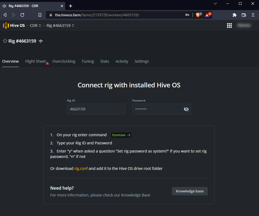This screenshot has width=259, height=216.
Task: Switch to the Flight Sheet tab
Action: coord(36,61)
